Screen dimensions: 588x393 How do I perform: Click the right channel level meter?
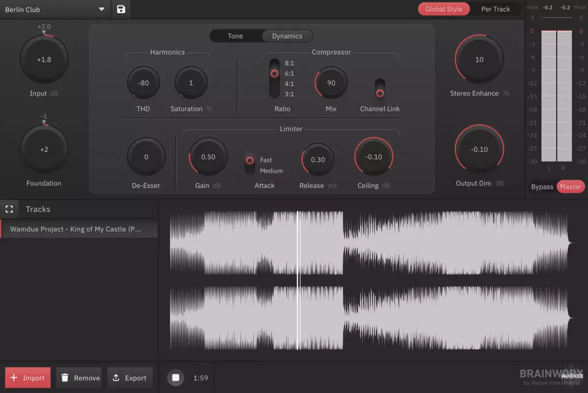tap(564, 96)
